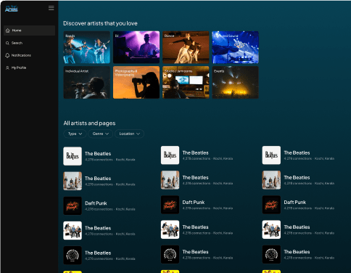This screenshot has height=273, width=351.
Task: Open the DJ category card
Action: click(136, 47)
